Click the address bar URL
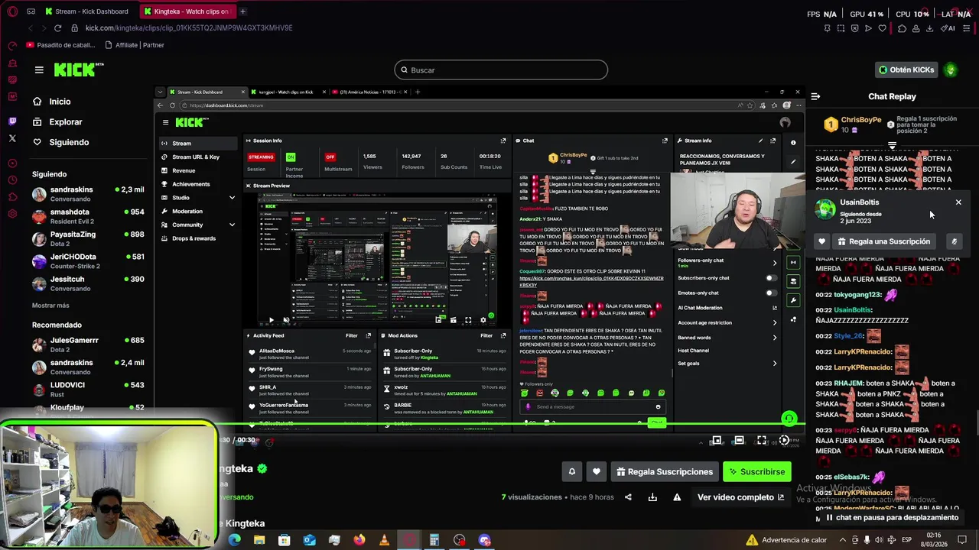Viewport: 979px width, 550px height. click(x=189, y=28)
